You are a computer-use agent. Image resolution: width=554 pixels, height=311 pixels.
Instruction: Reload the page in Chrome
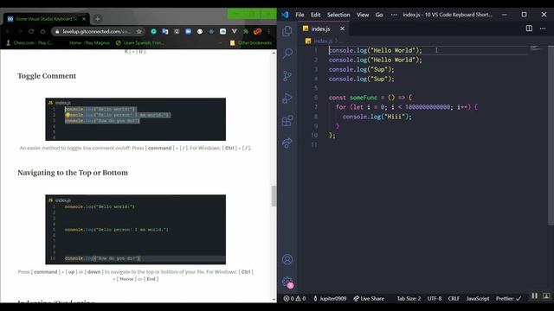31,31
